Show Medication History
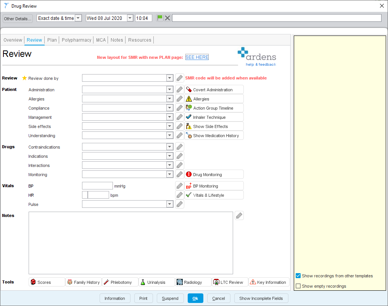The height and width of the screenshot is (306, 388). pyautogui.click(x=214, y=135)
